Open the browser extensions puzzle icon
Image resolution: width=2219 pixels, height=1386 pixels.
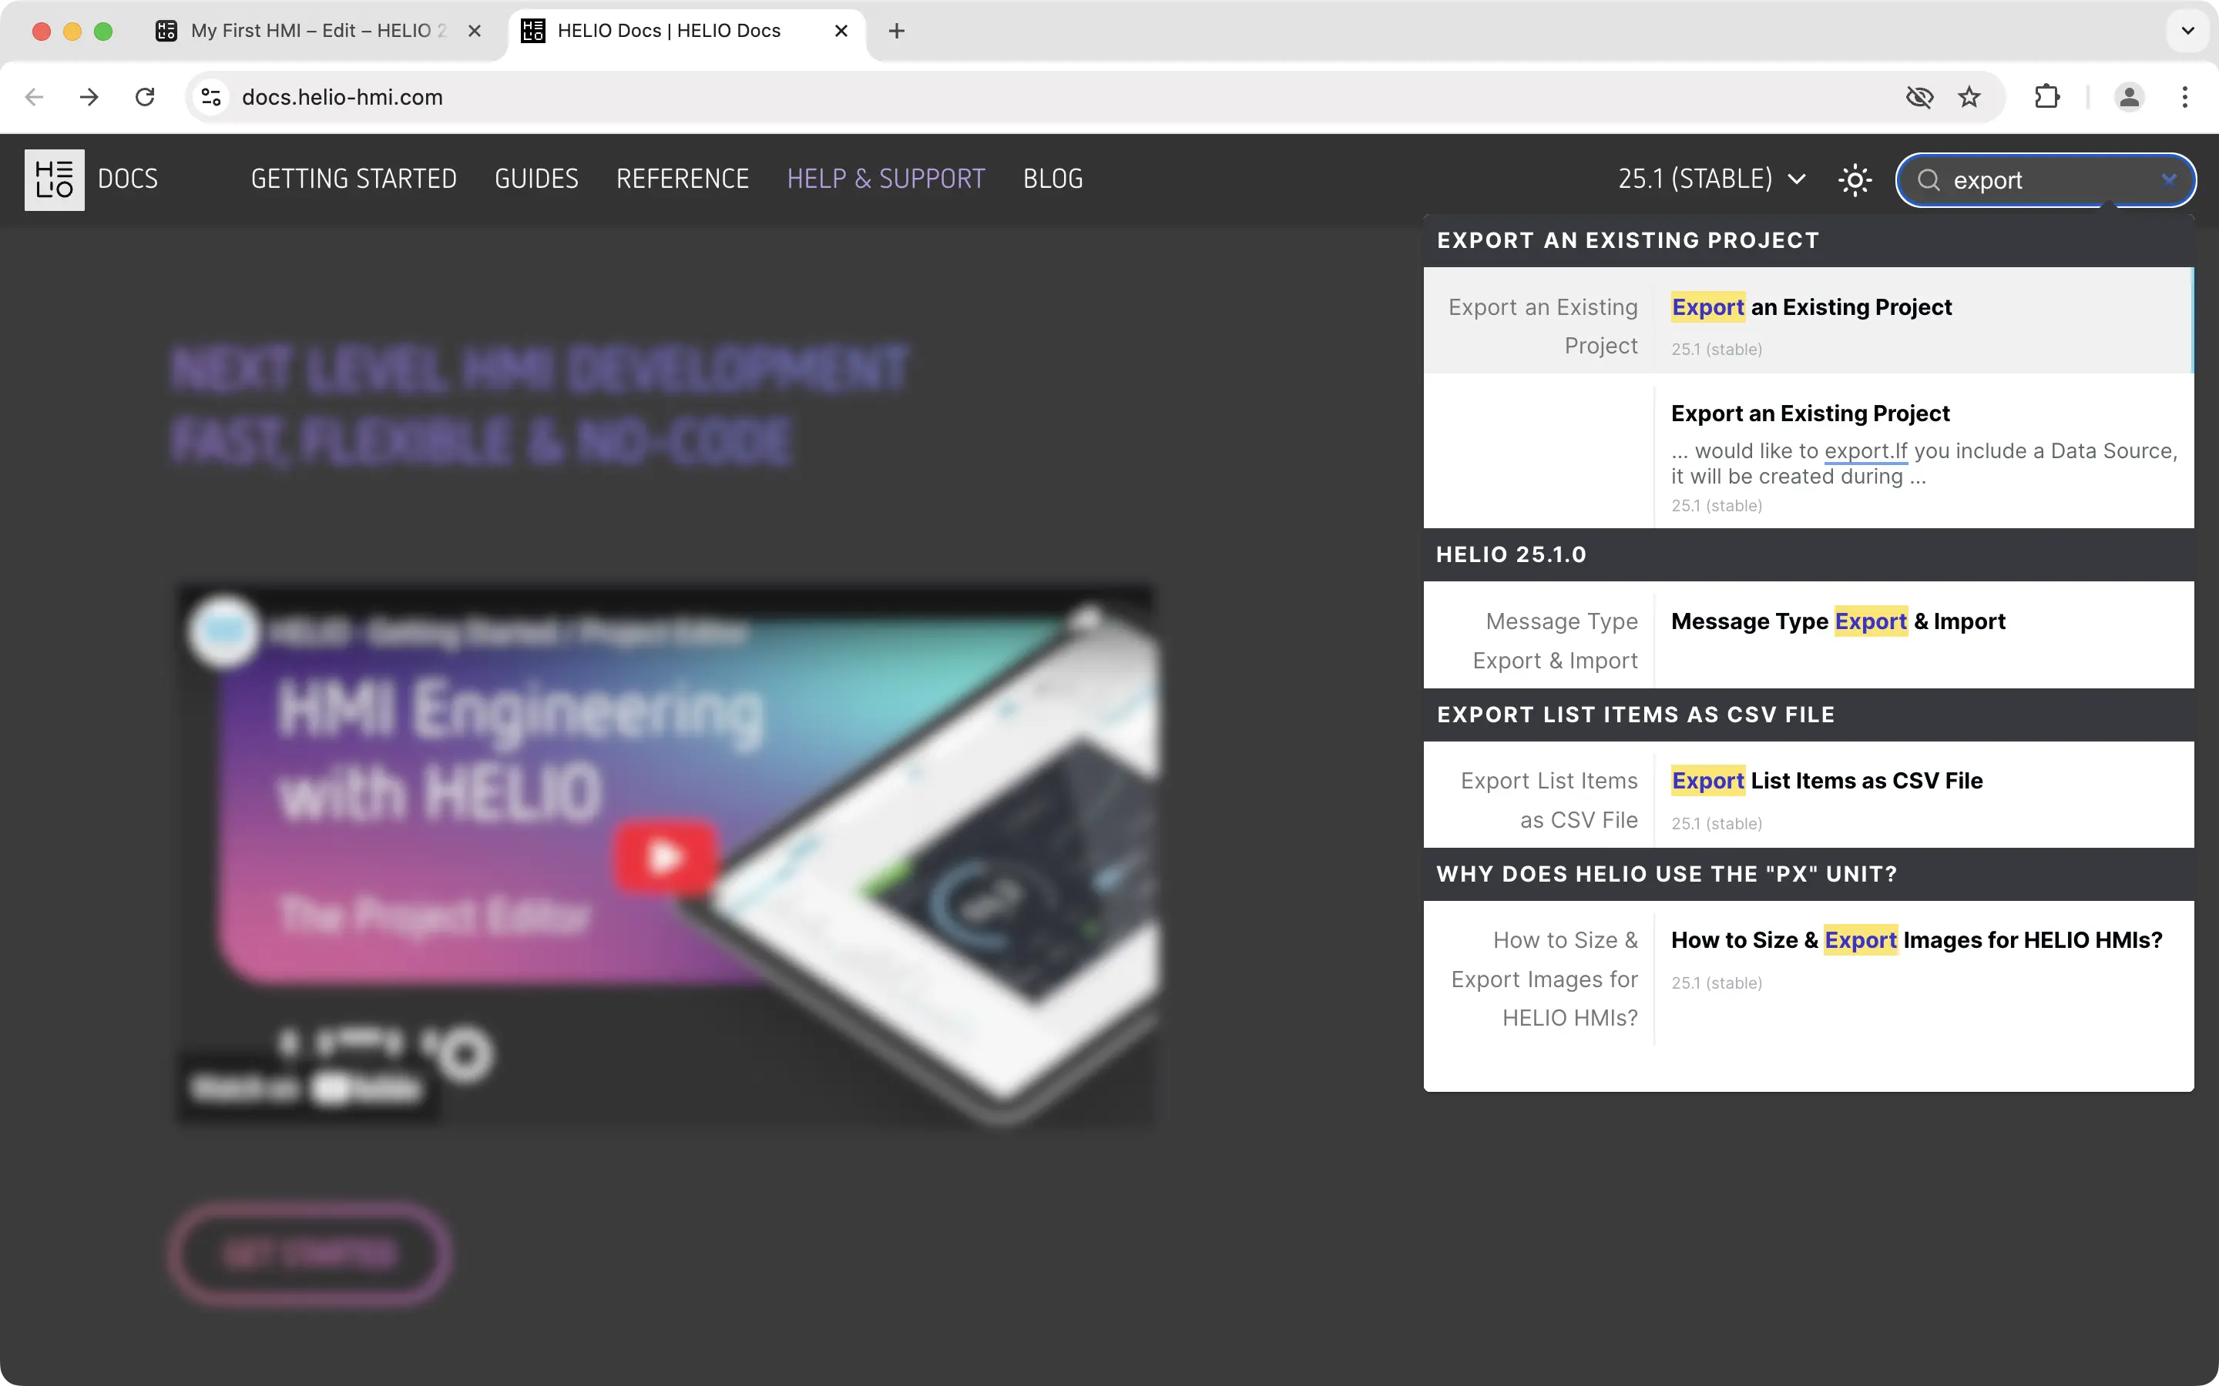2046,97
